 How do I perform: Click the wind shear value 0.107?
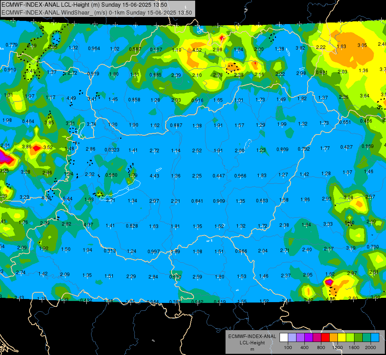pos(156,50)
